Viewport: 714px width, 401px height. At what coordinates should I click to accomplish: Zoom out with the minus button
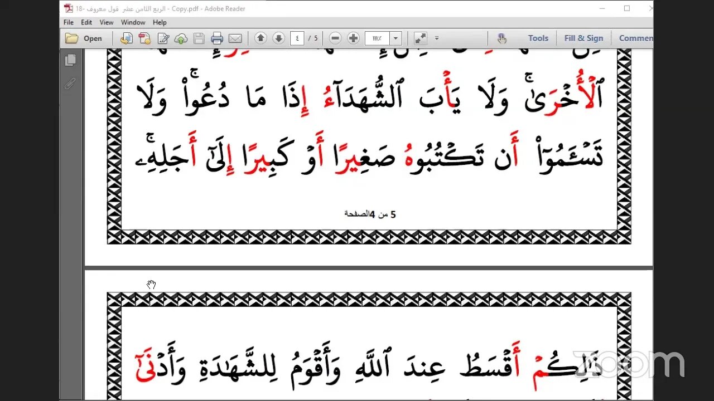coord(335,38)
